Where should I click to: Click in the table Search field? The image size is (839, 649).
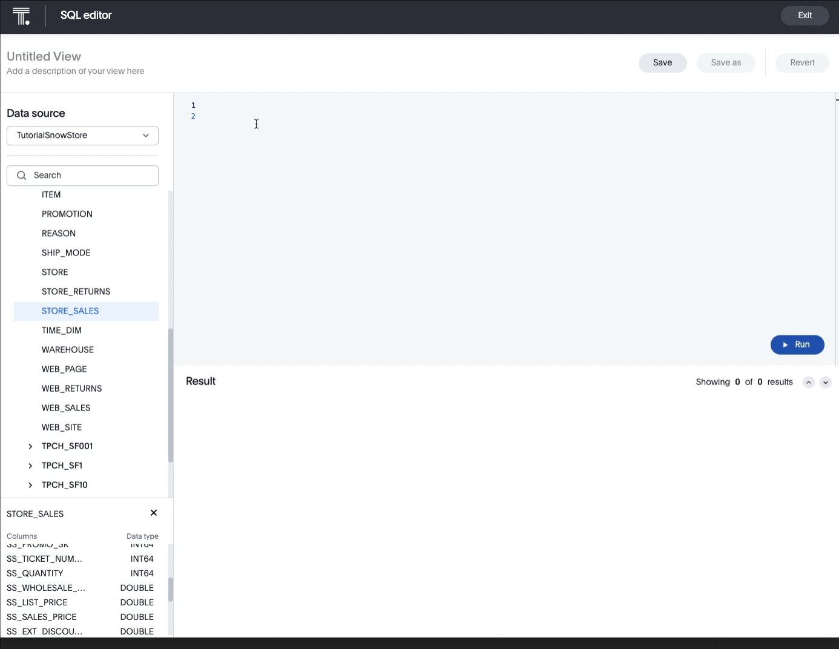click(x=91, y=176)
